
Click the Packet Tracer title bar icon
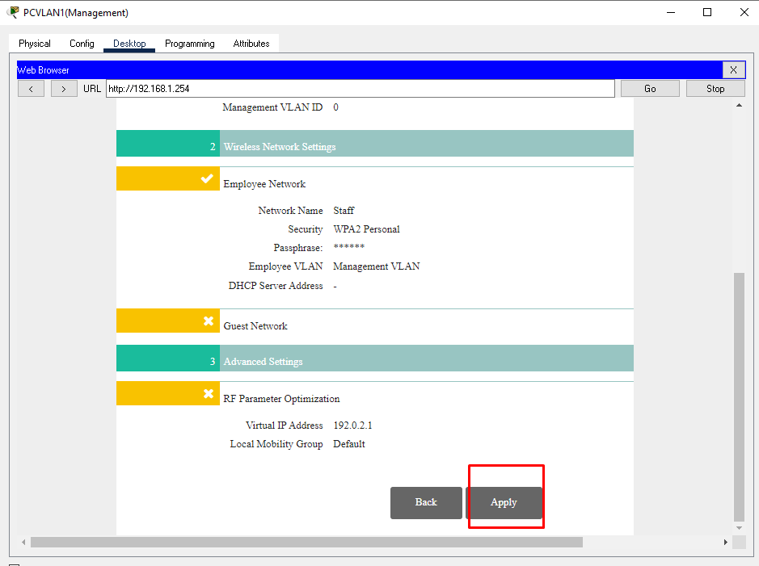[13, 12]
